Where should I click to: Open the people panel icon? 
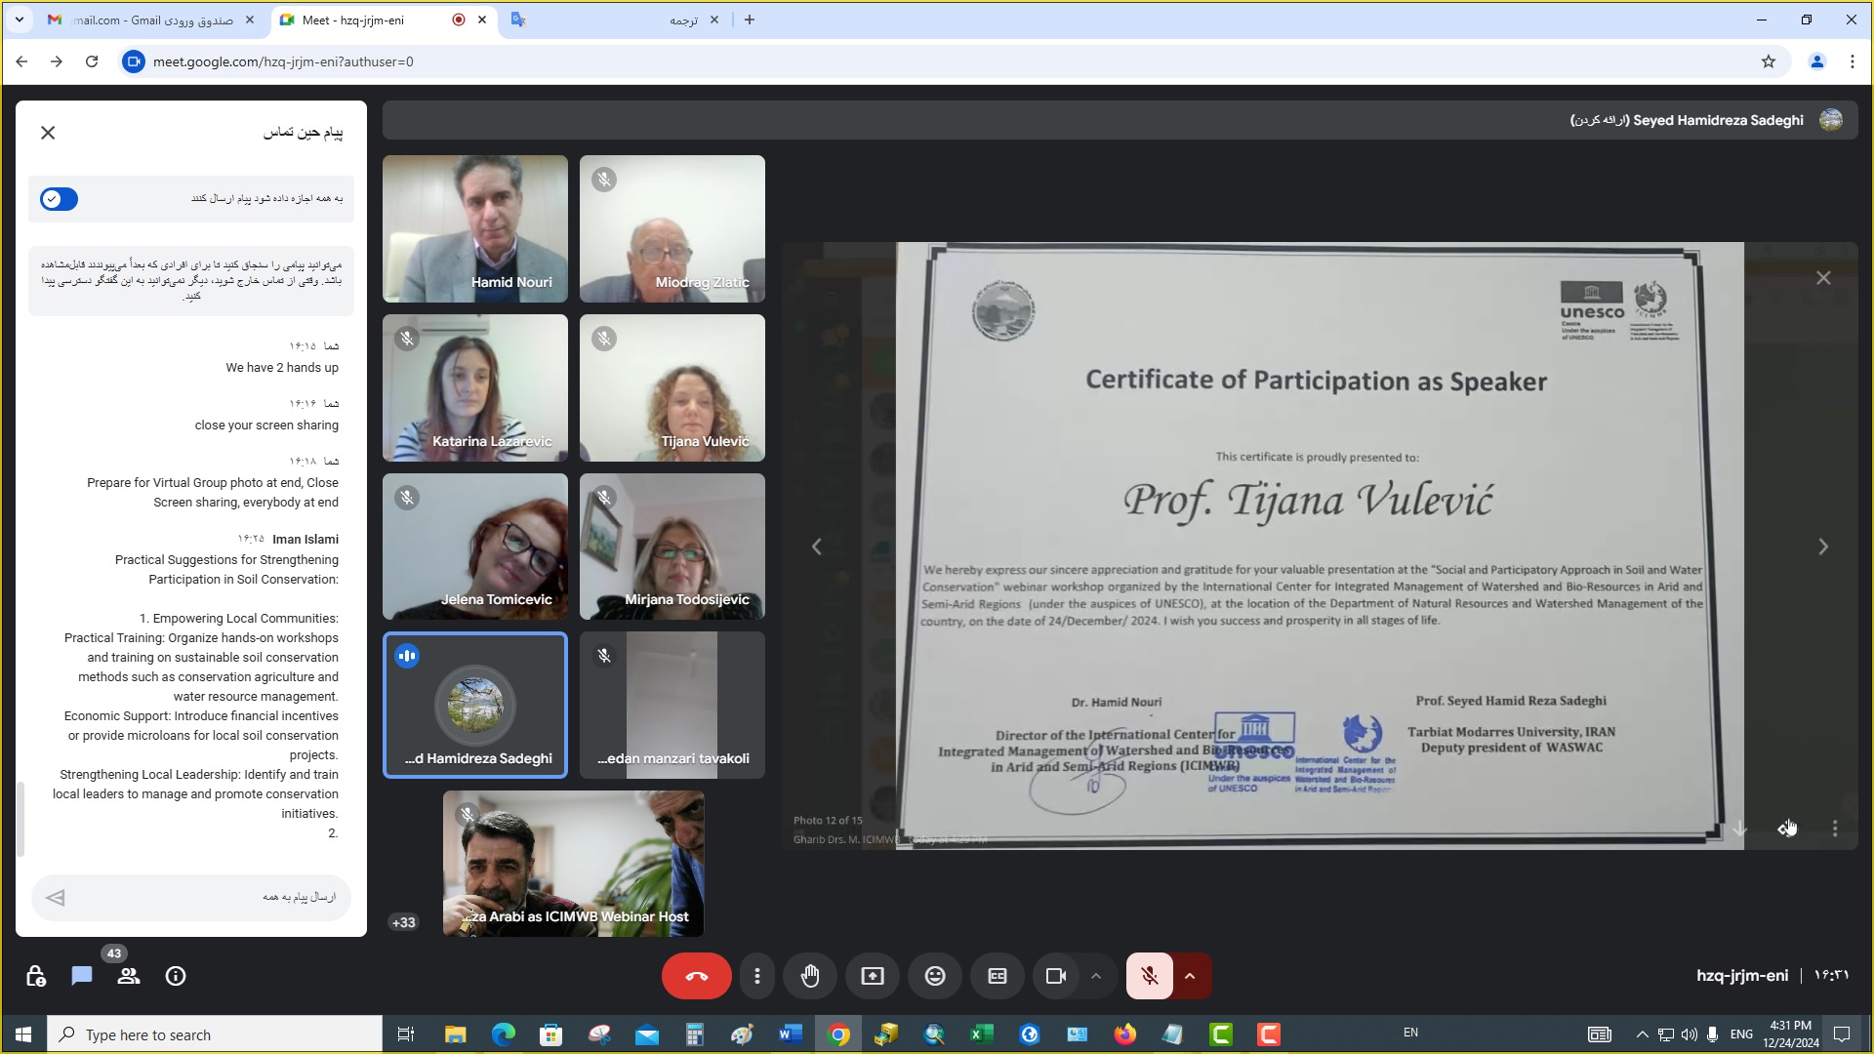tap(129, 976)
